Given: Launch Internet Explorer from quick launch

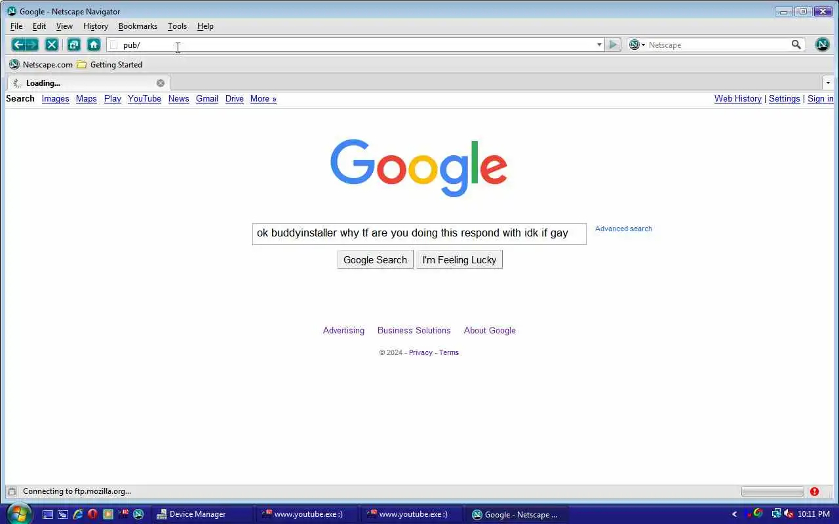Looking at the screenshot, I should tap(77, 514).
